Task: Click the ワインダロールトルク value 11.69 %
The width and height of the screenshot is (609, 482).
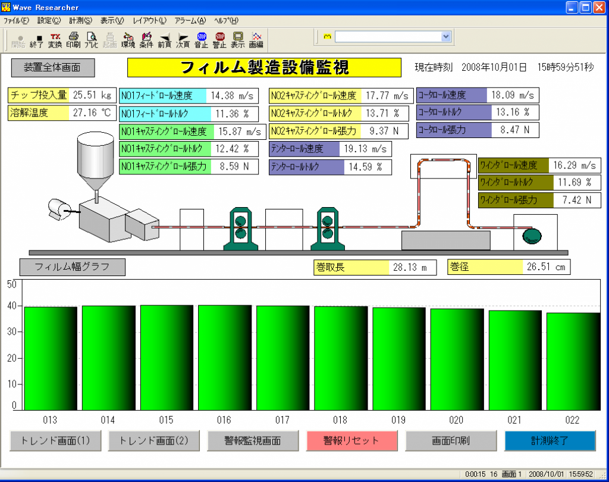Action: pos(577,182)
